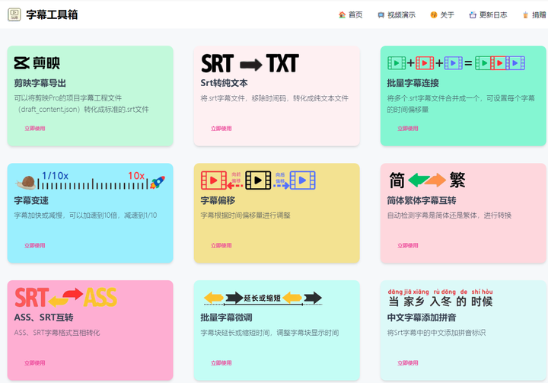The image size is (548, 383).
Task: Open the 捐赠 menu item
Action: [535, 14]
